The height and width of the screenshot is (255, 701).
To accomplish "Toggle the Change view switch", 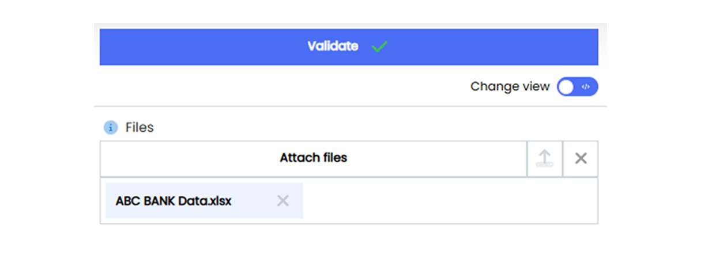I will pyautogui.click(x=577, y=87).
